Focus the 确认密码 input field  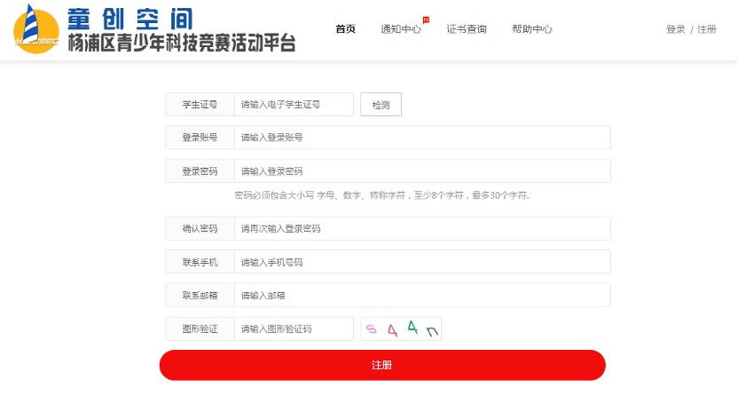[x=422, y=228]
